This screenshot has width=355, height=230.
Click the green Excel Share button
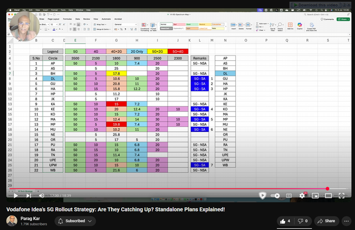(343, 19)
